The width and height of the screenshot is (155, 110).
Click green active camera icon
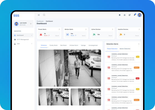point(94,35)
